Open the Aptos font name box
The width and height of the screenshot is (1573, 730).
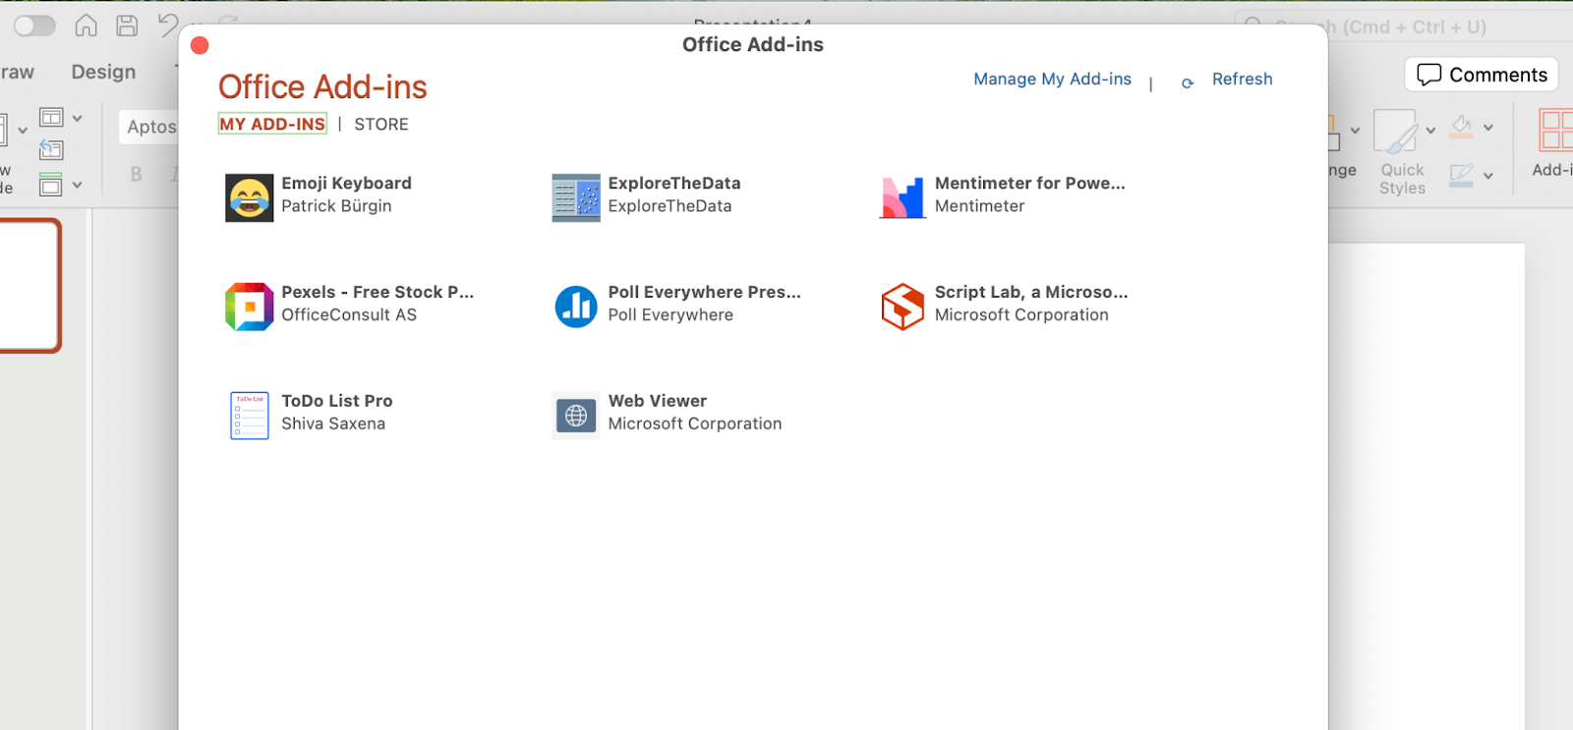point(149,127)
